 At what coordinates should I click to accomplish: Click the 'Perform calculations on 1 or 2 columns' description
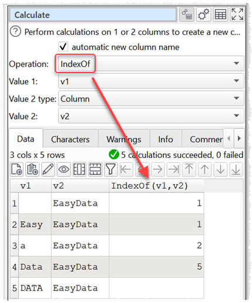[x=132, y=32]
